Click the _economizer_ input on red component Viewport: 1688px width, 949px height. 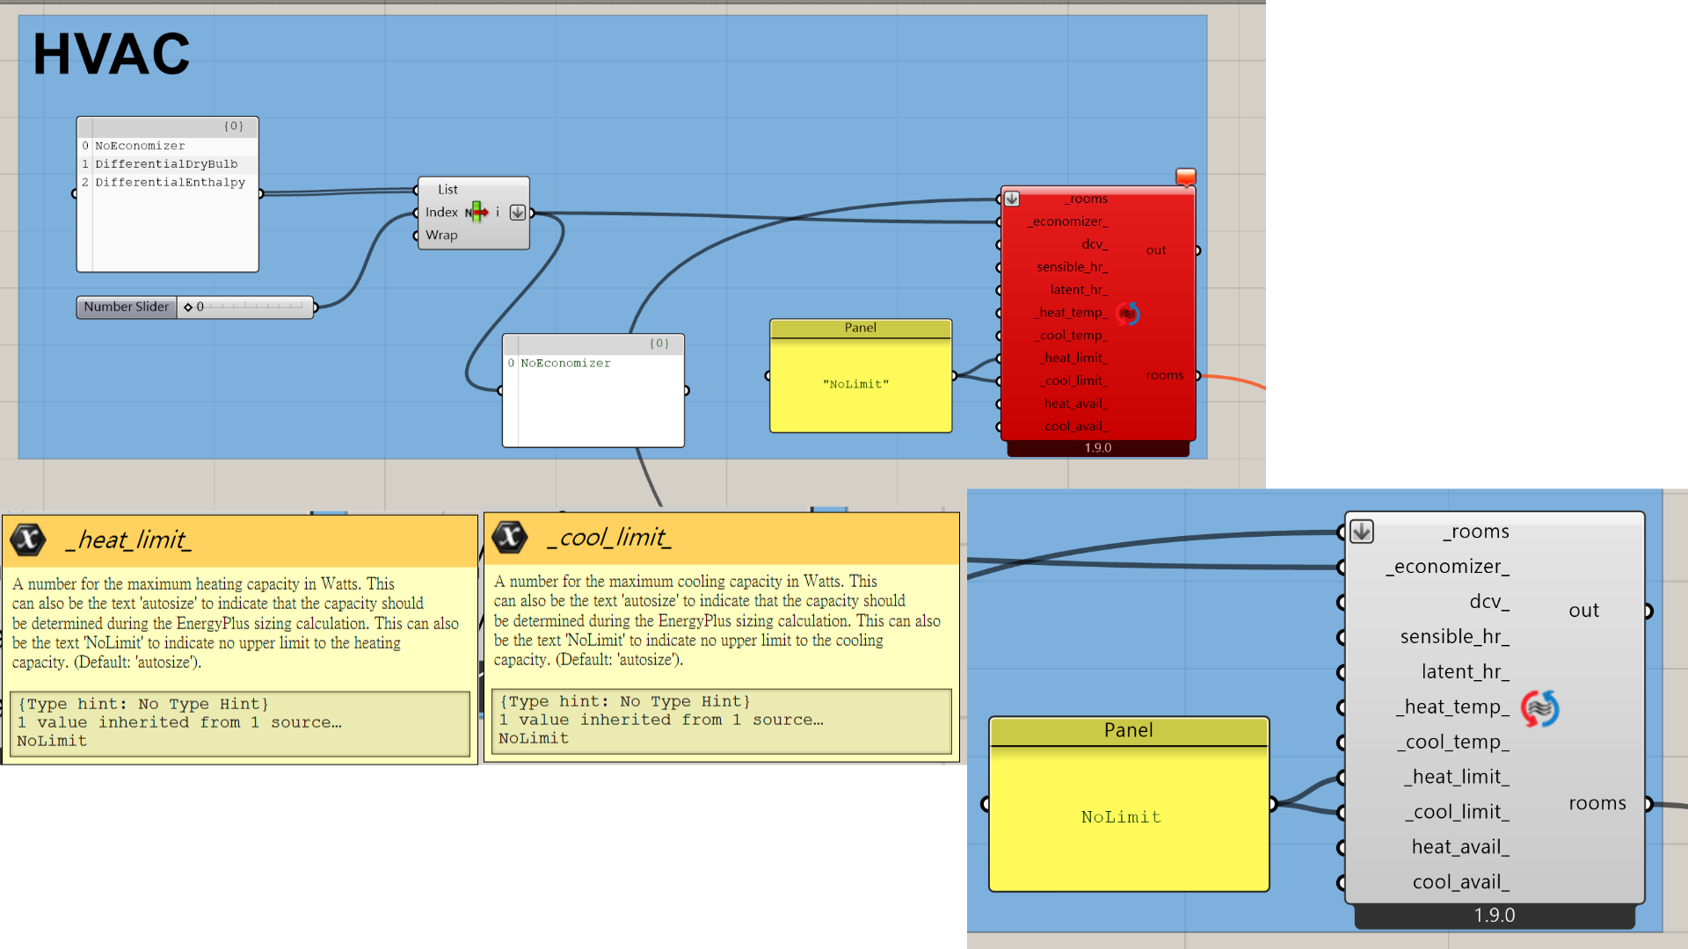pyautogui.click(x=1069, y=221)
